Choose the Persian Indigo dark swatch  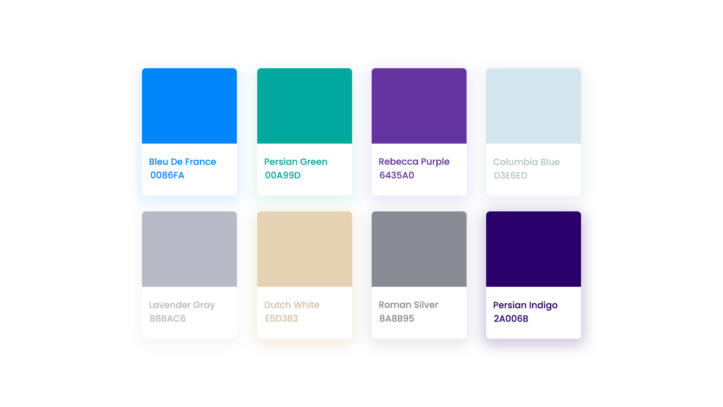click(x=534, y=249)
